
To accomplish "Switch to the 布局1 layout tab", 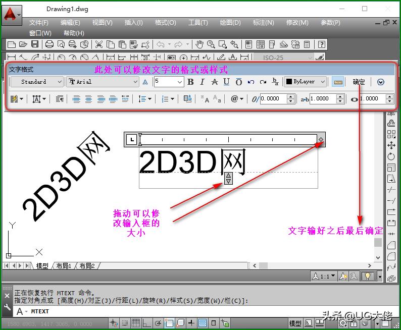I will point(64,266).
